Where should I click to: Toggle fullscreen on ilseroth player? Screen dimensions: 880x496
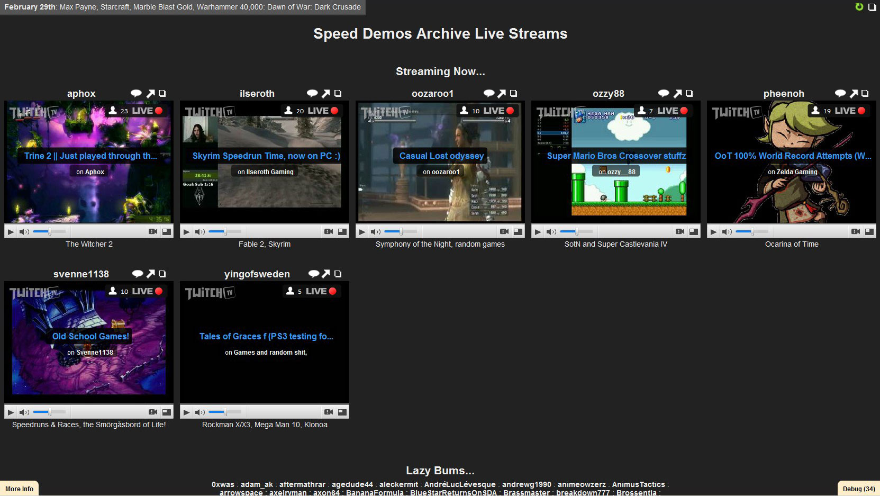click(342, 232)
